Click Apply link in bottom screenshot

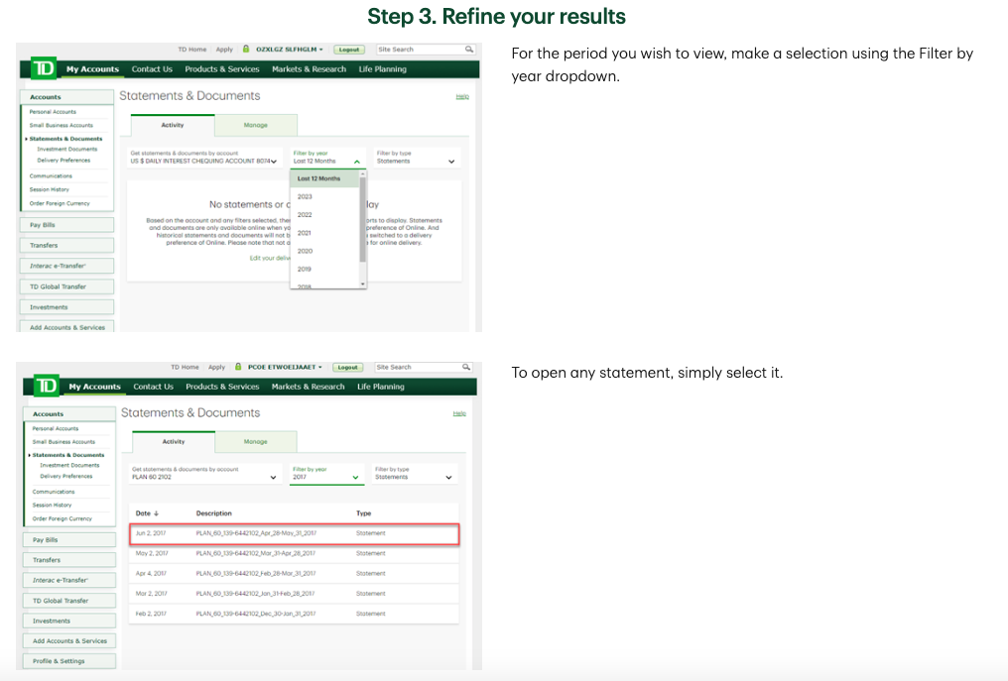coord(216,368)
